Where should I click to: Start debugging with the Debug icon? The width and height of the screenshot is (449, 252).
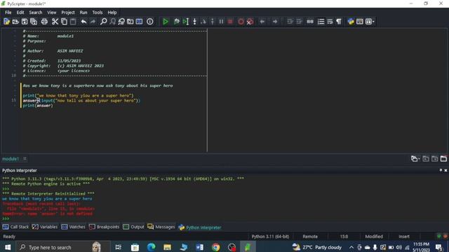point(176,22)
